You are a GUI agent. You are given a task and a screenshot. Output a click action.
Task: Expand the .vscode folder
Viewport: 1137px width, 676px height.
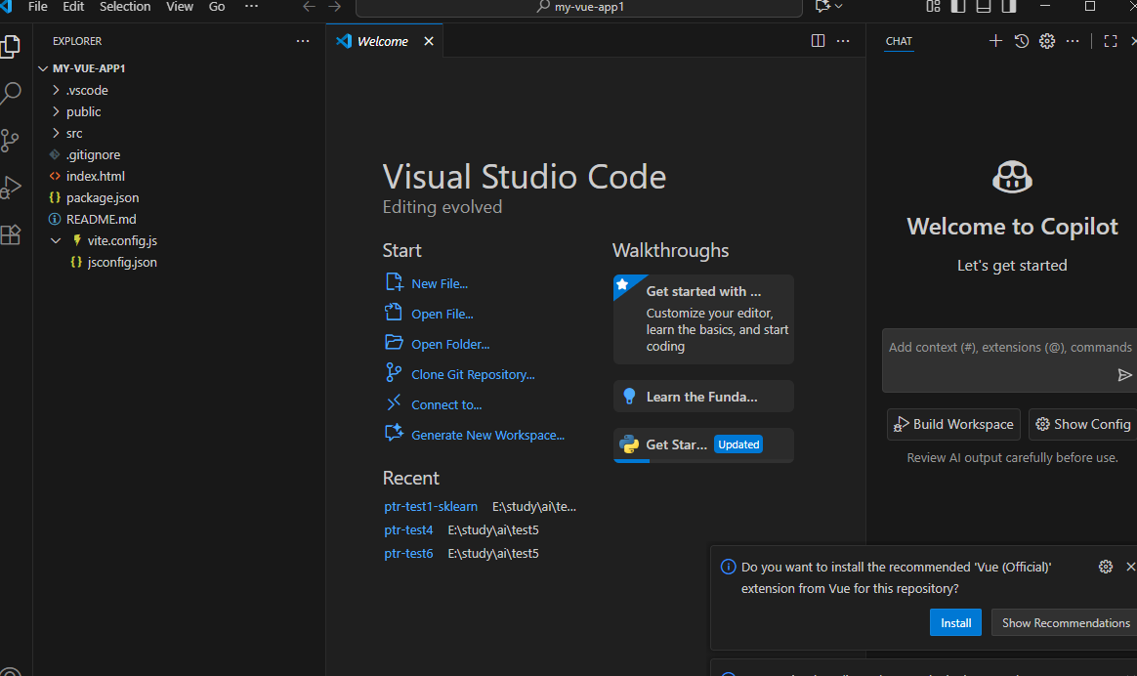coord(56,90)
